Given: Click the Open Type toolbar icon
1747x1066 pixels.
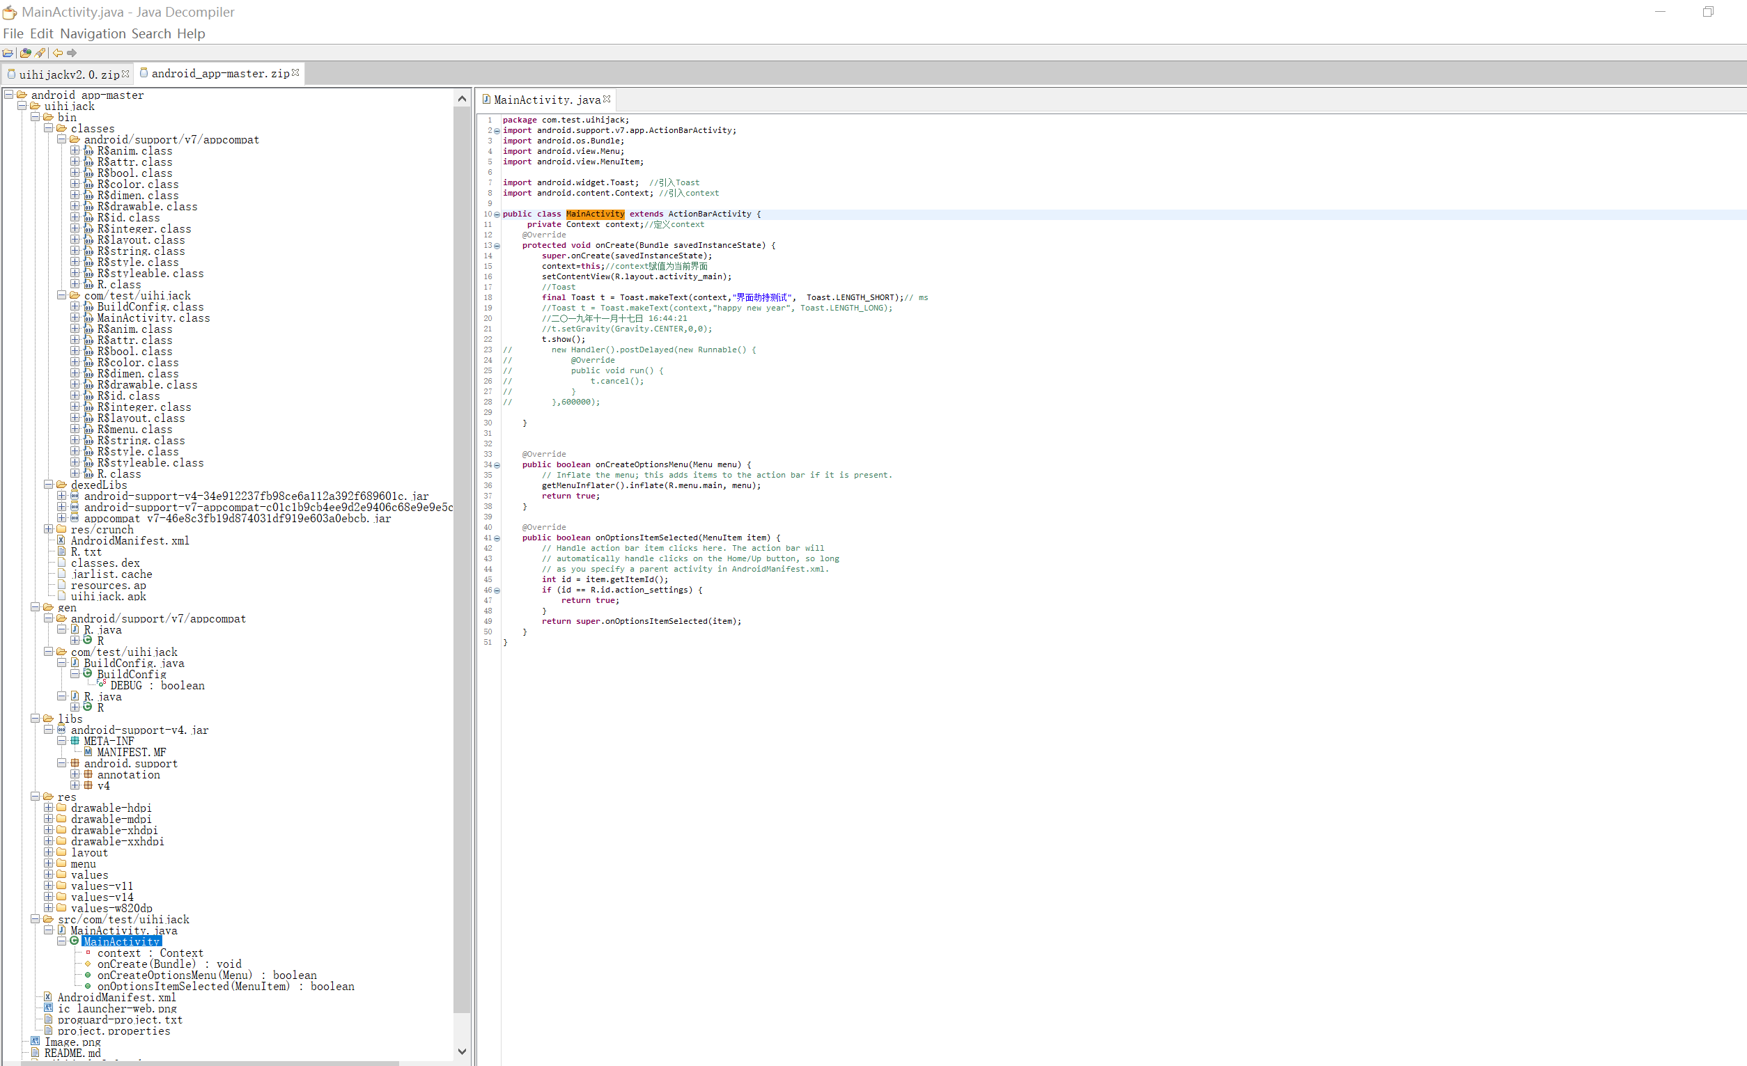Looking at the screenshot, I should pos(24,52).
